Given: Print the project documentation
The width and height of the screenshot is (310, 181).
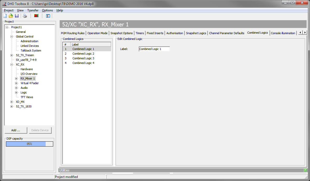Looking at the screenshot, I should [x=25, y=16].
